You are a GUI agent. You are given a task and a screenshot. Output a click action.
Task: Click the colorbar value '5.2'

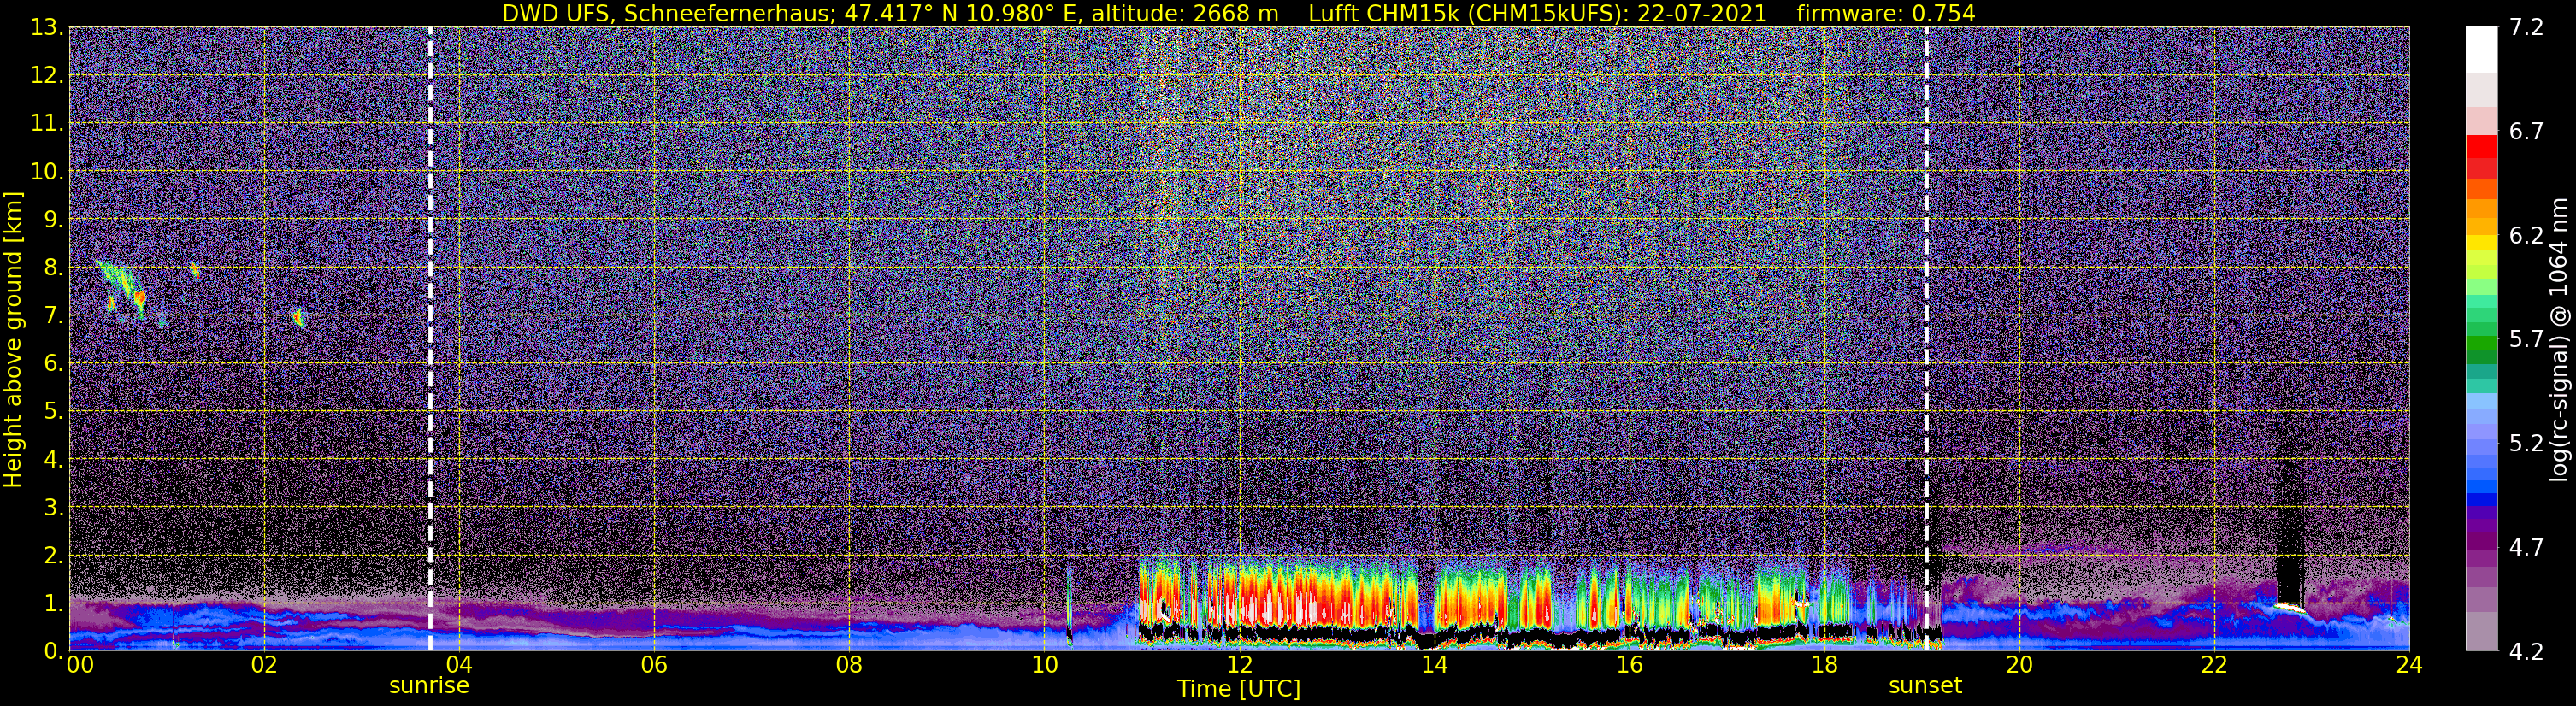coord(2526,444)
